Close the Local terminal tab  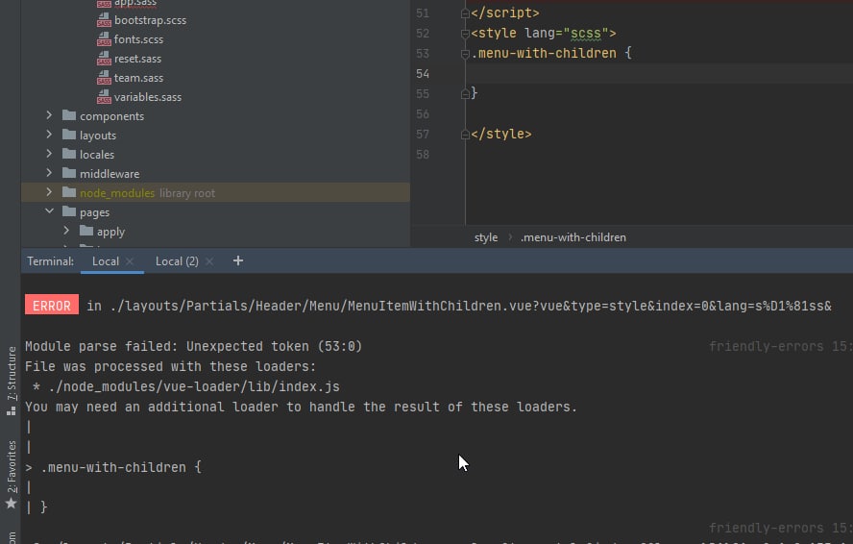[x=130, y=261]
